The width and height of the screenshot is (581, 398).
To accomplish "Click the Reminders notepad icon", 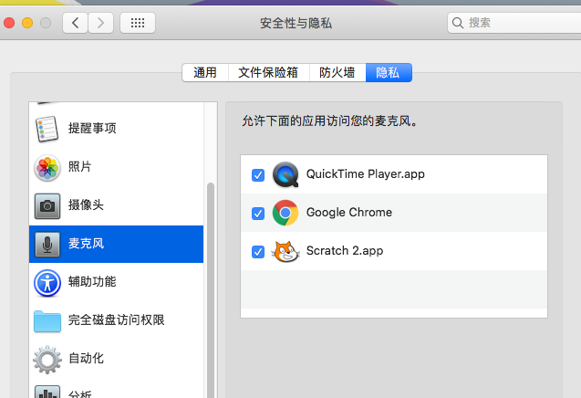I will 47,129.
